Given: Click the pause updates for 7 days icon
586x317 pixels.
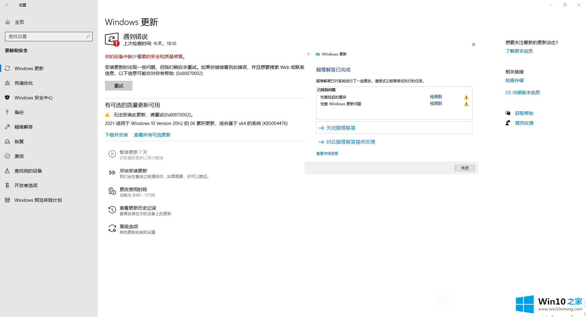Looking at the screenshot, I should (x=112, y=154).
